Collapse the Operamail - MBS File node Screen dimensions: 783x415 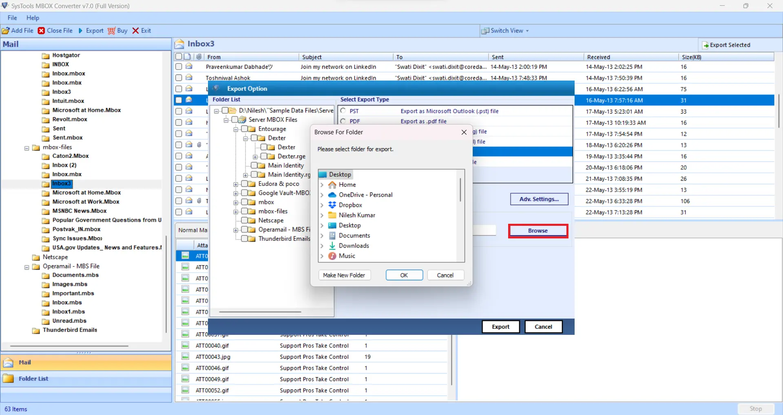pos(27,267)
